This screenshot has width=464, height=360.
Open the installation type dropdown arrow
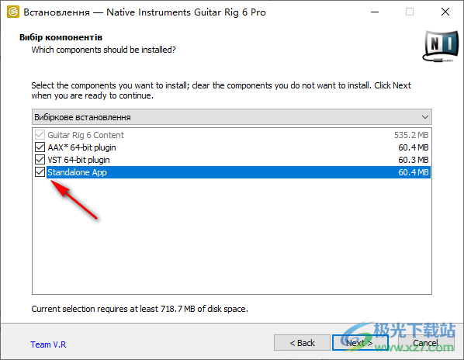425,117
